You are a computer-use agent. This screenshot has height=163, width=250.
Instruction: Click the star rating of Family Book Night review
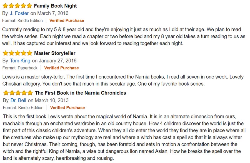pyautogui.click(x=17, y=6)
